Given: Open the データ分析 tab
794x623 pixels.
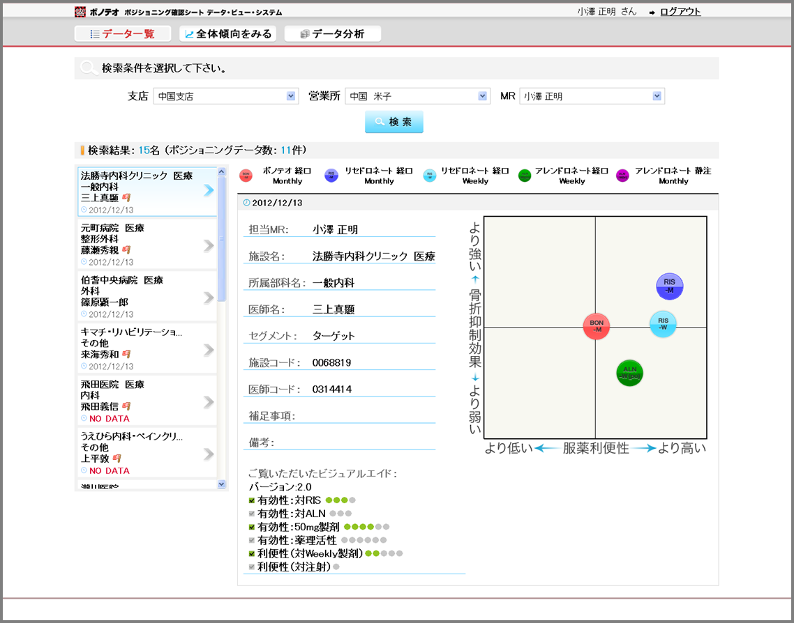Looking at the screenshot, I should tap(333, 34).
